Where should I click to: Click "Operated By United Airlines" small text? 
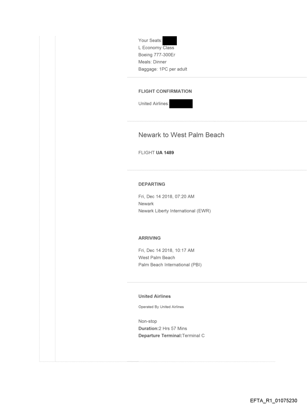click(x=161, y=307)
